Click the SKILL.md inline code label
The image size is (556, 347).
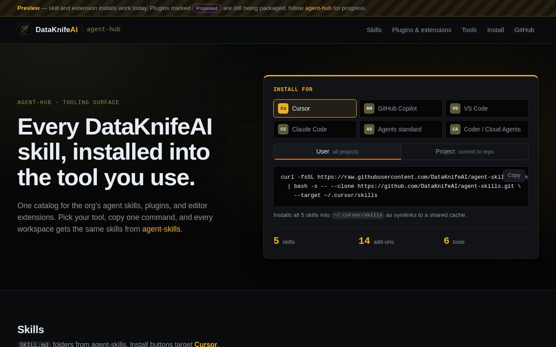pyautogui.click(x=34, y=344)
